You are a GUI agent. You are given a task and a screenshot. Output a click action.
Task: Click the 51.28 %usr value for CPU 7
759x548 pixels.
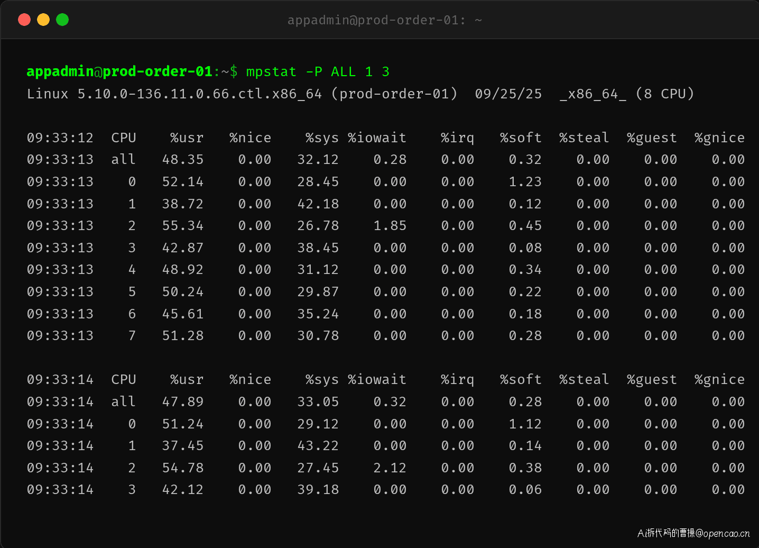point(182,335)
